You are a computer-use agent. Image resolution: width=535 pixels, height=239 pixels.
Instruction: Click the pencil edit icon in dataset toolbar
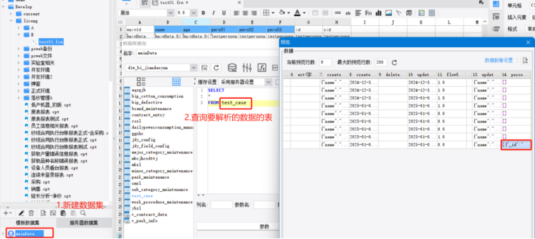(21, 213)
